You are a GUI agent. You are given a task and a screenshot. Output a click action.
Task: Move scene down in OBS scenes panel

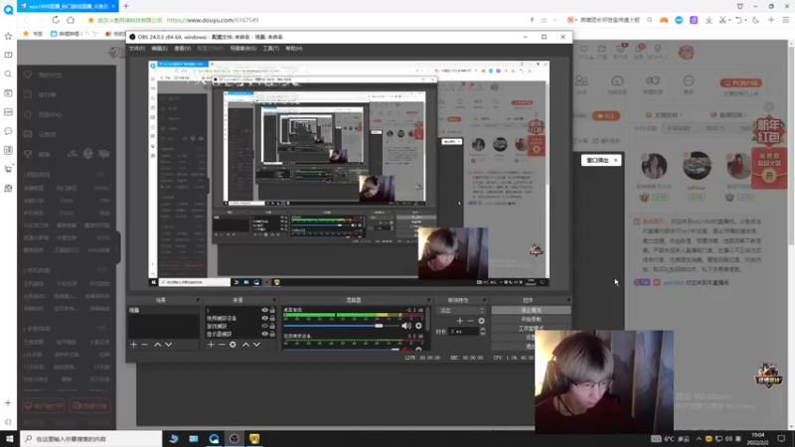(168, 345)
